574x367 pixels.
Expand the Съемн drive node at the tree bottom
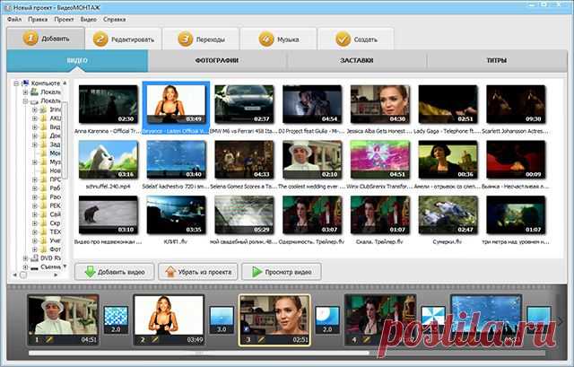[25, 267]
